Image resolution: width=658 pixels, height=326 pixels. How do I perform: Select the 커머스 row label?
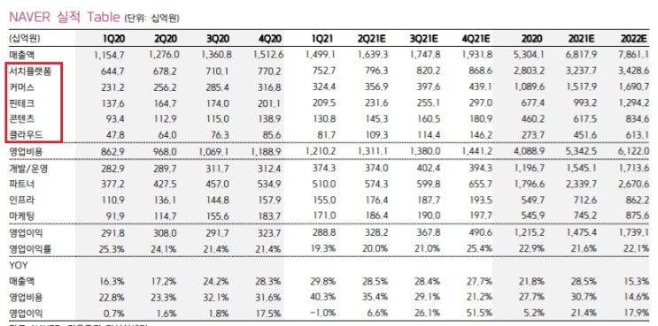point(22,87)
